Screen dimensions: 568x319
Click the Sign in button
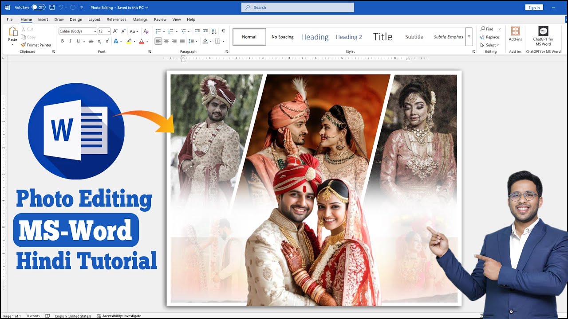point(534,8)
